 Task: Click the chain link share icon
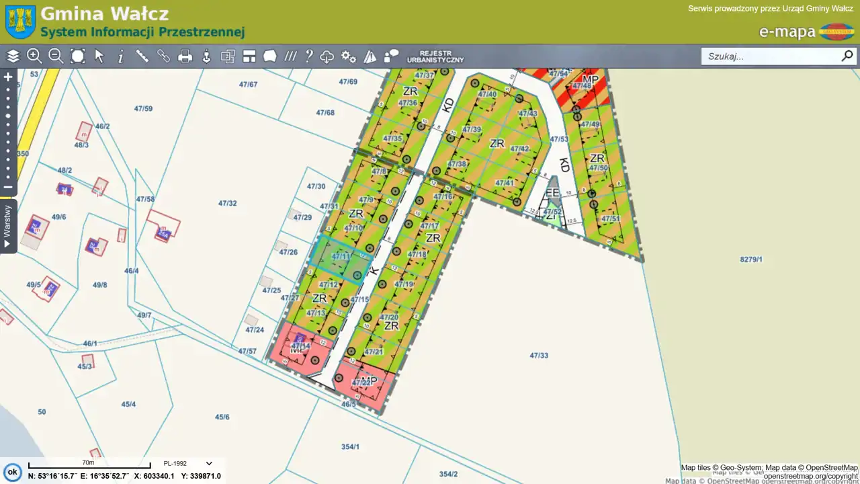(x=164, y=56)
